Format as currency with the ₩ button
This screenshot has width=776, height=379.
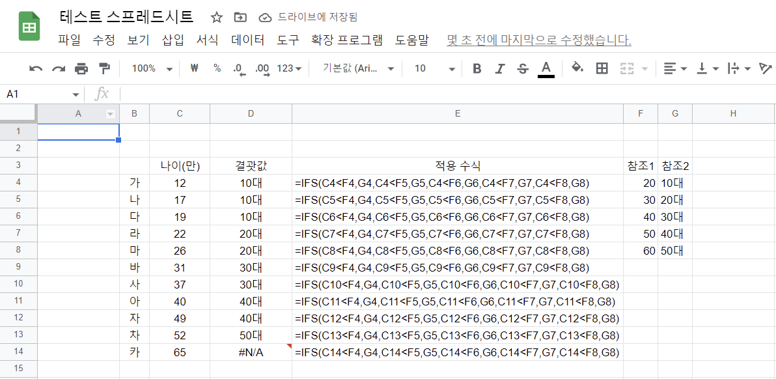(194, 68)
